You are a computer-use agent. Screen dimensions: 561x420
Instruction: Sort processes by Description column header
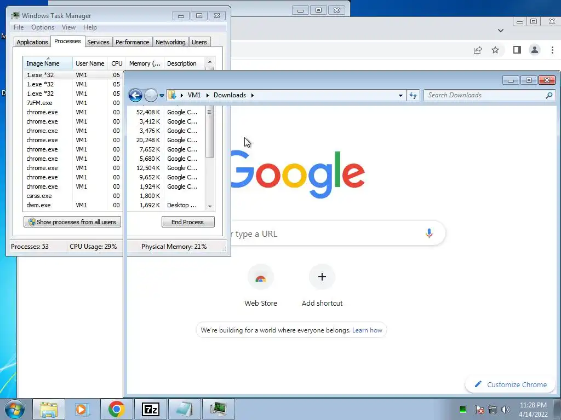point(184,63)
